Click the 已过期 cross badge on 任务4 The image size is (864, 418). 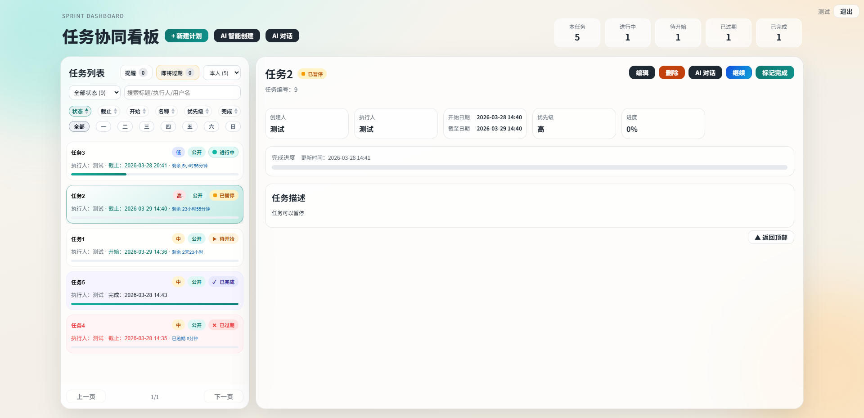pos(223,325)
